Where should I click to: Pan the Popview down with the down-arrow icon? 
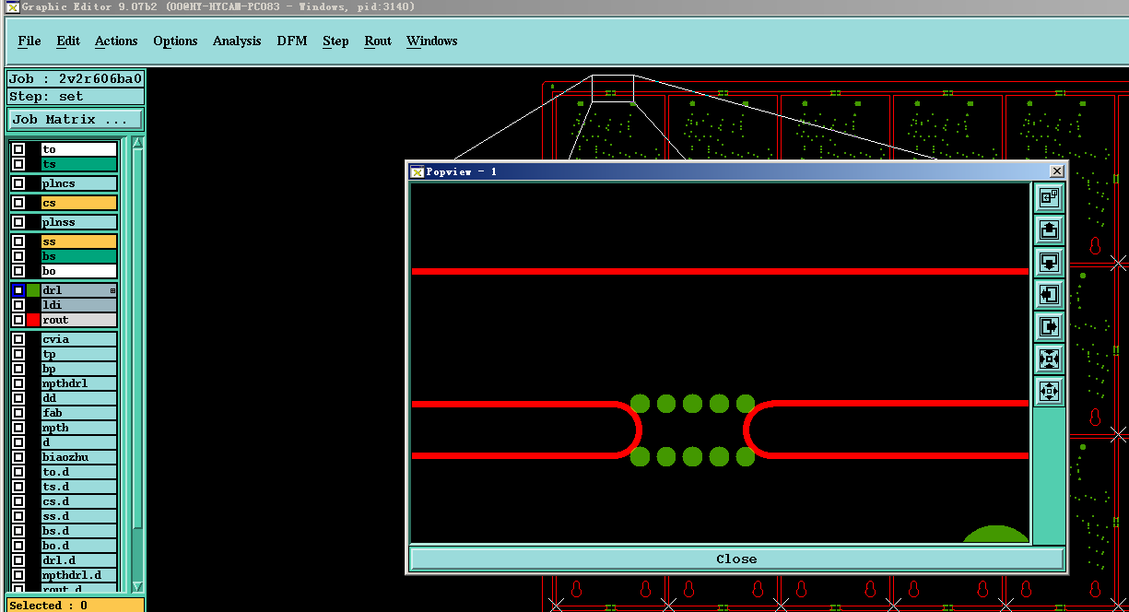(x=1049, y=262)
